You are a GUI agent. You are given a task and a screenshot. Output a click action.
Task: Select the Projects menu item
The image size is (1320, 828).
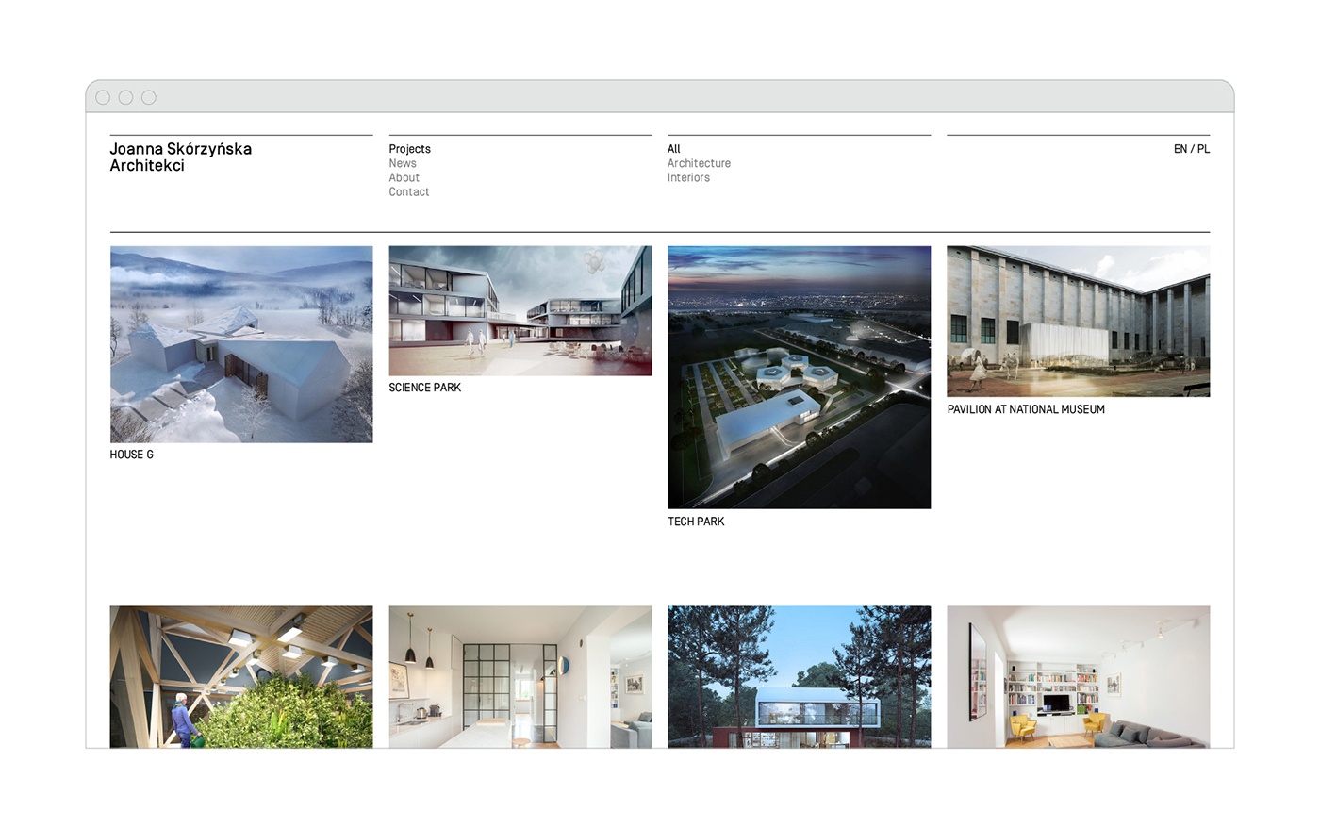click(x=409, y=149)
